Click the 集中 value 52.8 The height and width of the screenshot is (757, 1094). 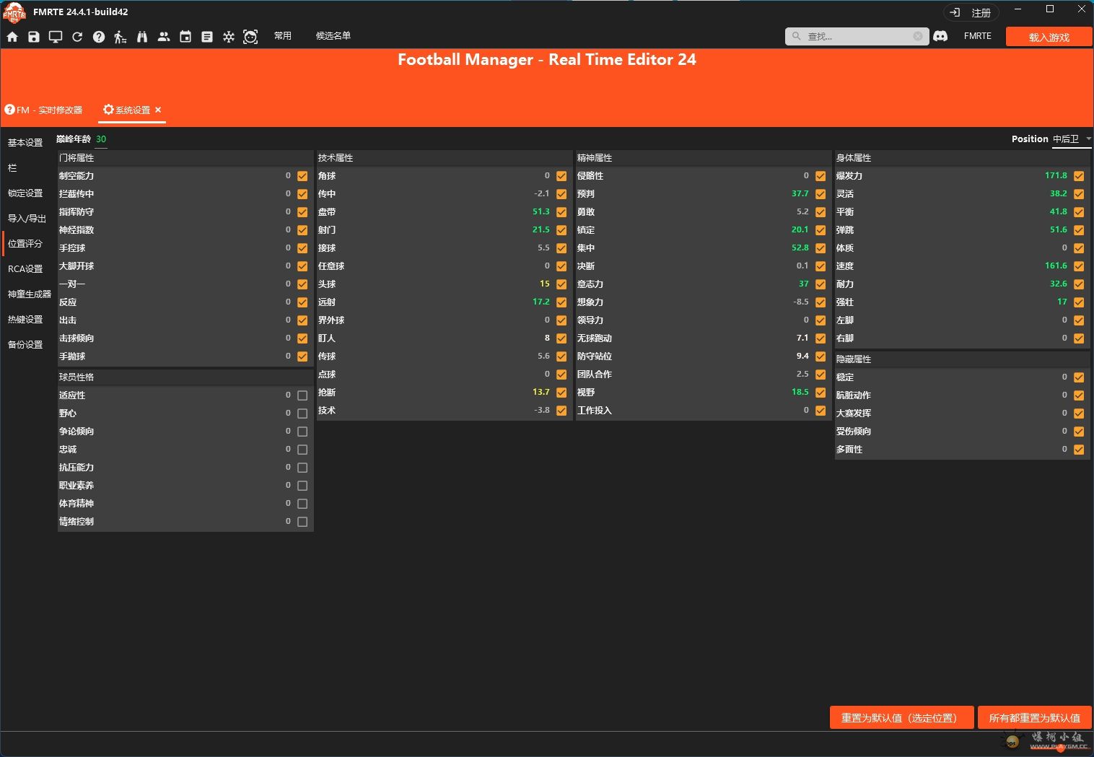[x=800, y=248]
